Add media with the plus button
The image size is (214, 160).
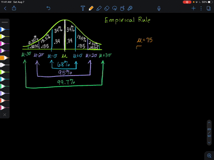[193, 8]
